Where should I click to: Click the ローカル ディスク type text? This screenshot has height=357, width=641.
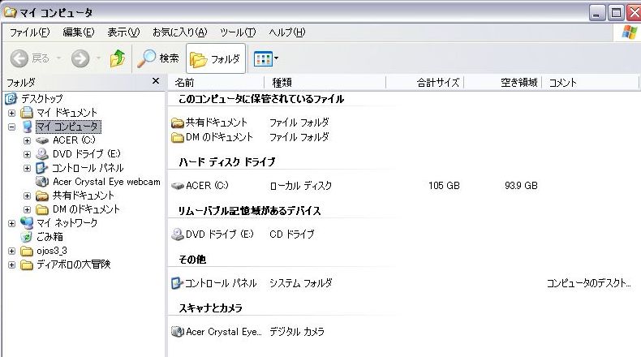click(x=300, y=186)
